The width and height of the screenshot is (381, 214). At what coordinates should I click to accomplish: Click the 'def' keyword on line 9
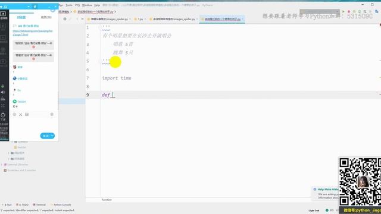tap(106, 95)
